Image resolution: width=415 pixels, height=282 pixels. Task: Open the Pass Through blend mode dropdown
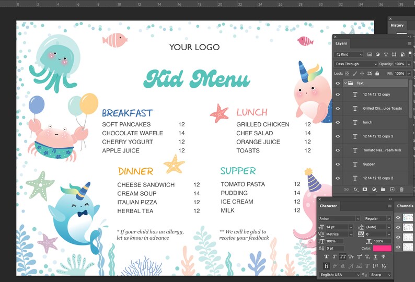point(356,64)
